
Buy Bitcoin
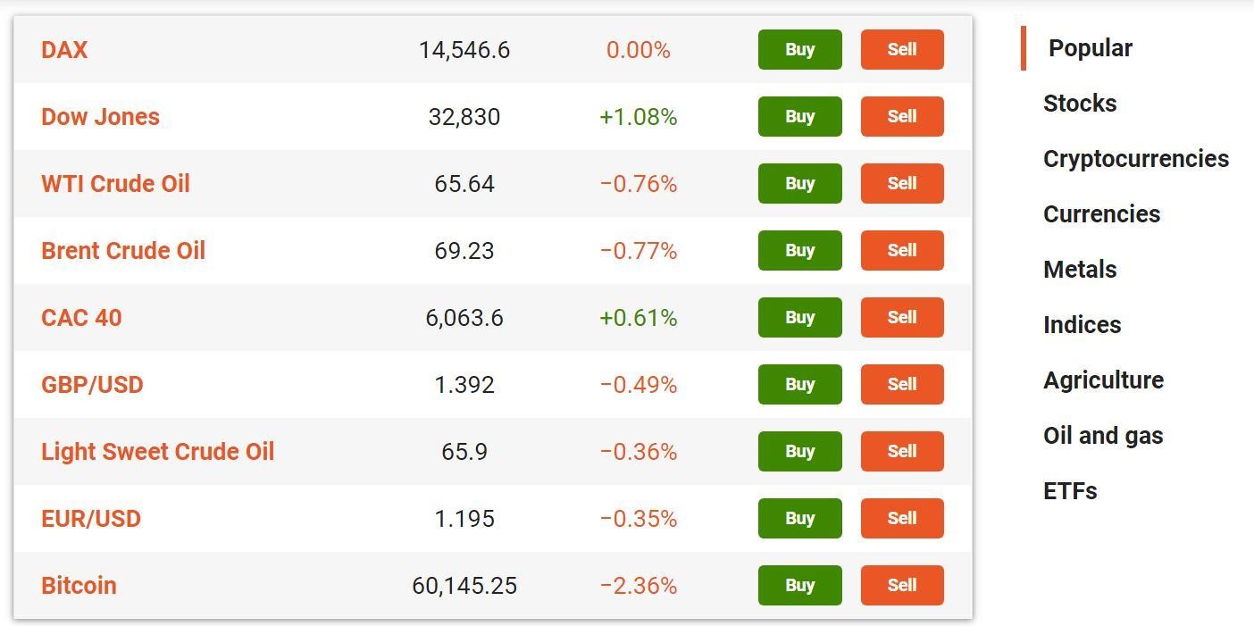[x=799, y=585]
